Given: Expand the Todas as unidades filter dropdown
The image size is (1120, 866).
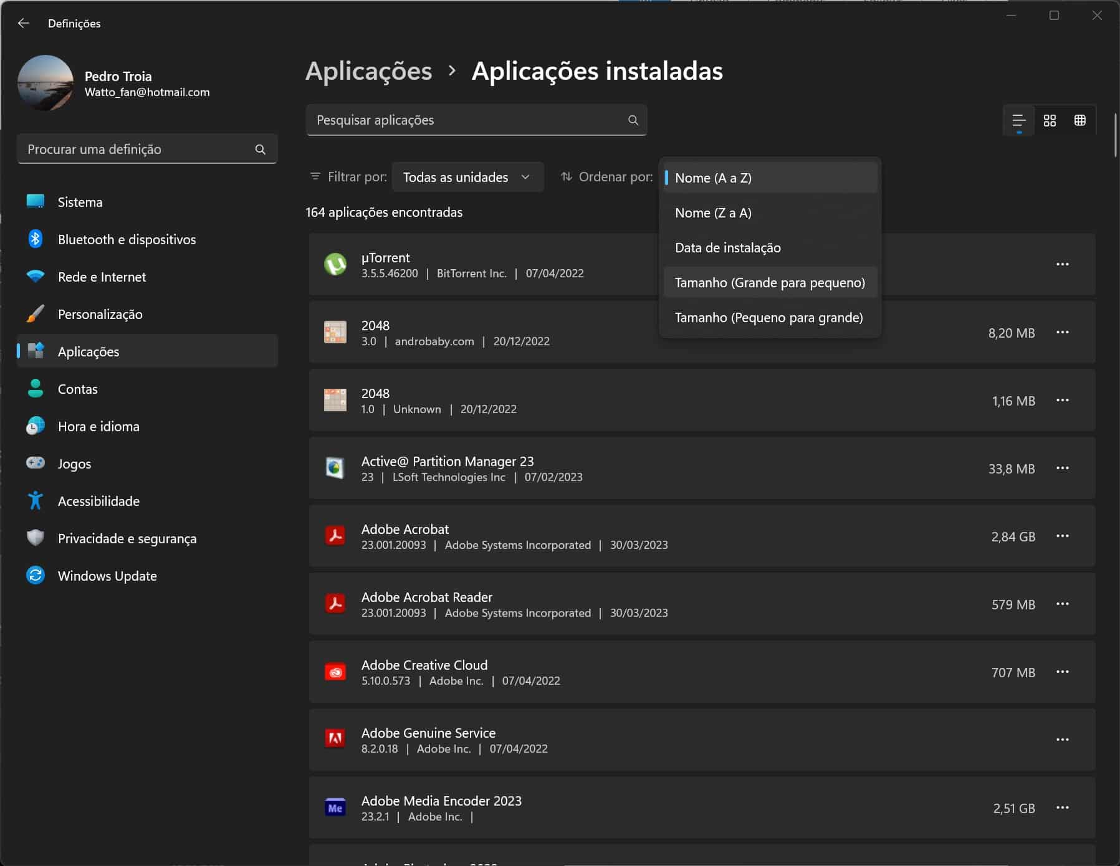Looking at the screenshot, I should pos(467,177).
